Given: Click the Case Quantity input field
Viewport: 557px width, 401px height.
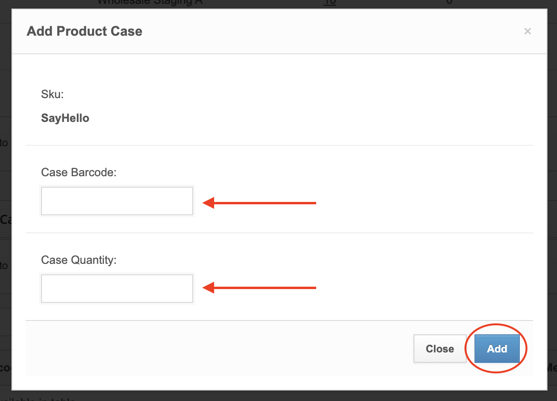Looking at the screenshot, I should [117, 289].
